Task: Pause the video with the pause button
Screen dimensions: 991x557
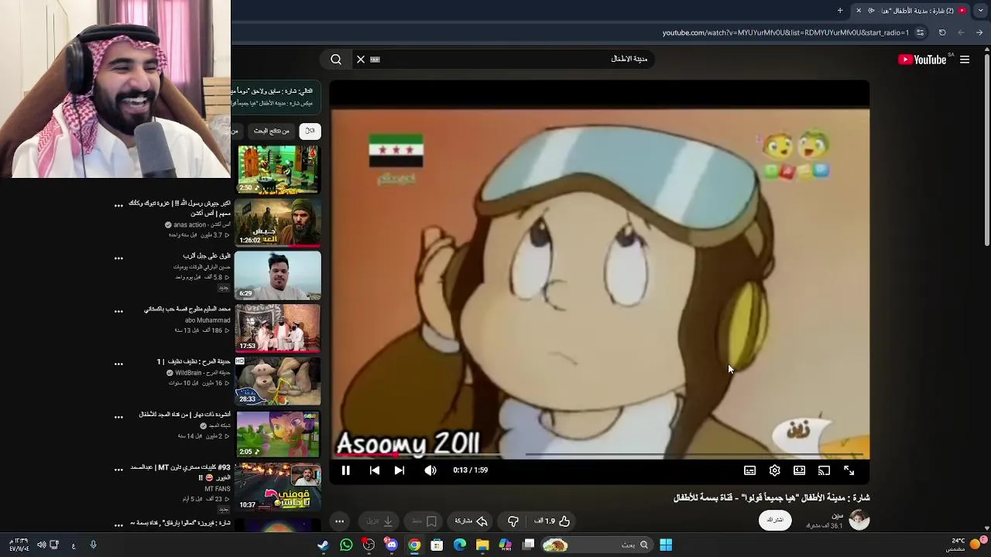Action: 346,470
